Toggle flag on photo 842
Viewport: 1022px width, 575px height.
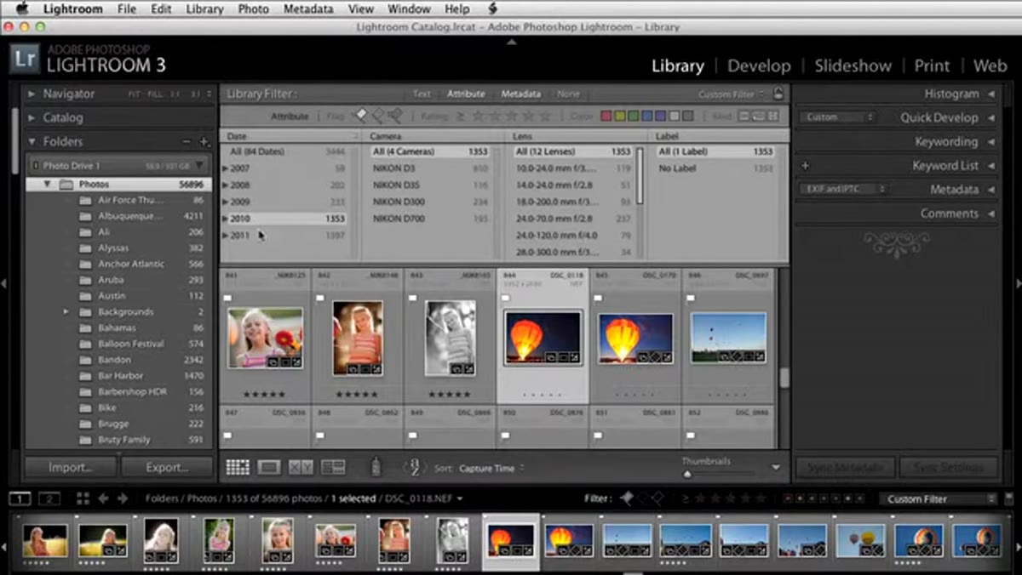pyautogui.click(x=320, y=299)
